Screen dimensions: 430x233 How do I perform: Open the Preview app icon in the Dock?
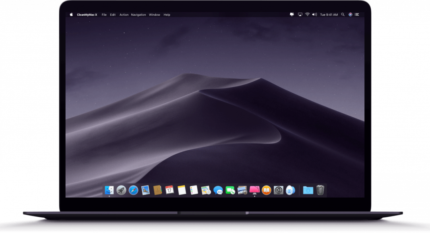(x=242, y=190)
